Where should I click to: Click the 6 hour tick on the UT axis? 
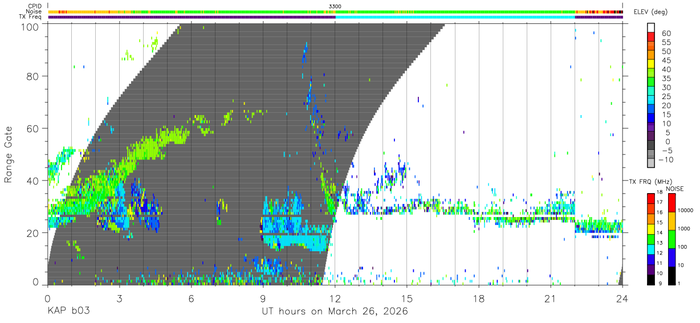coord(191,299)
